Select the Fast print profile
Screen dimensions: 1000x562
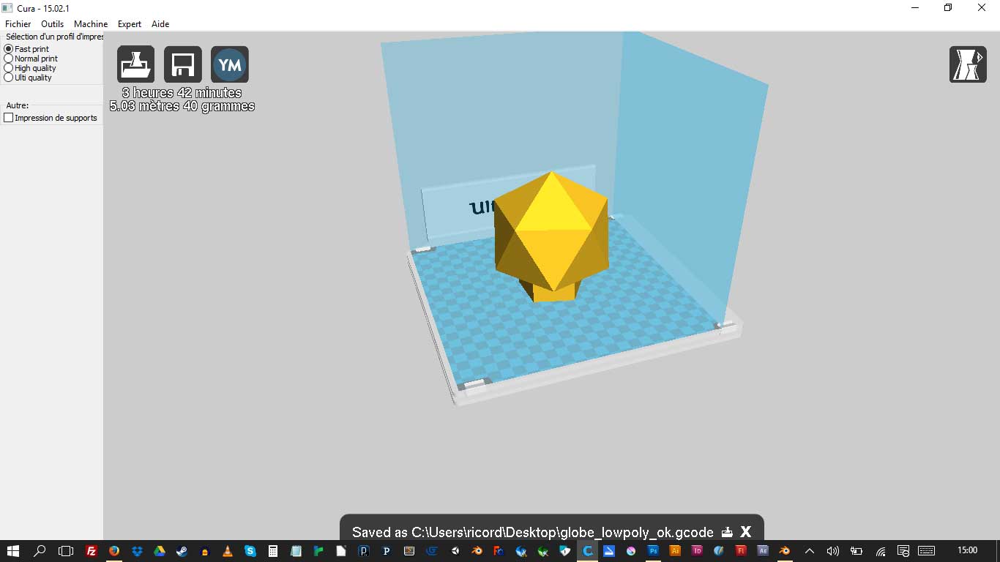click(x=9, y=49)
